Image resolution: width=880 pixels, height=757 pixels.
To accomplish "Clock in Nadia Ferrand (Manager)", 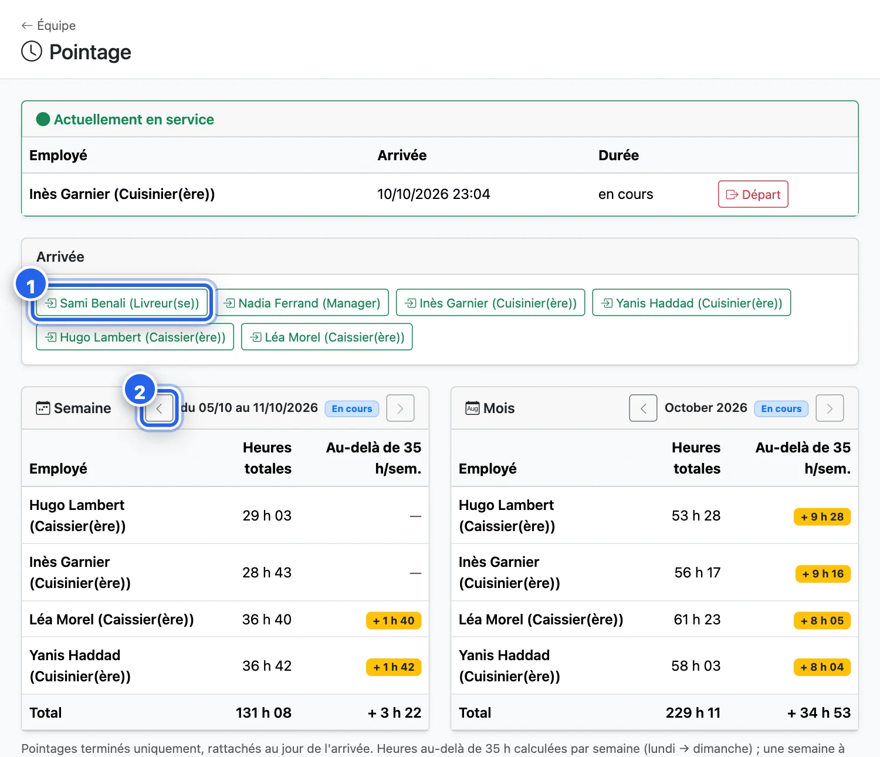I will [302, 303].
